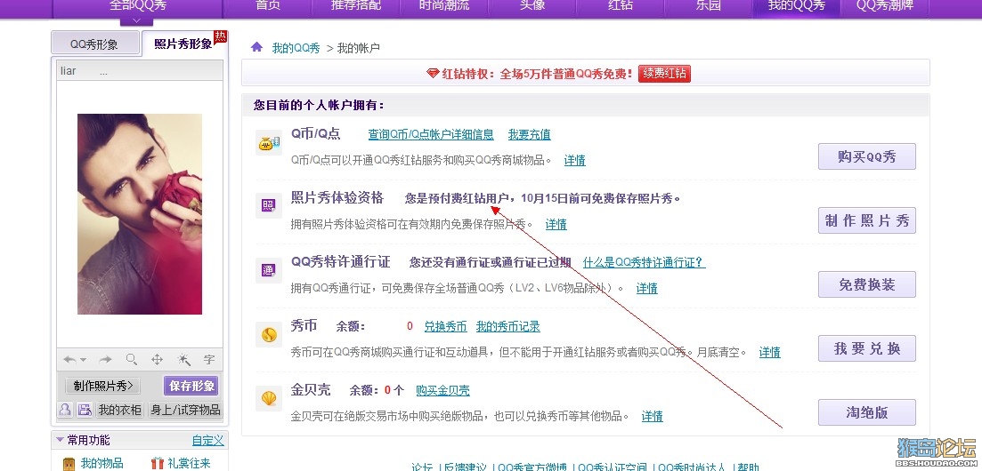Select the magic wand effect tool
982x471 pixels.
[183, 359]
